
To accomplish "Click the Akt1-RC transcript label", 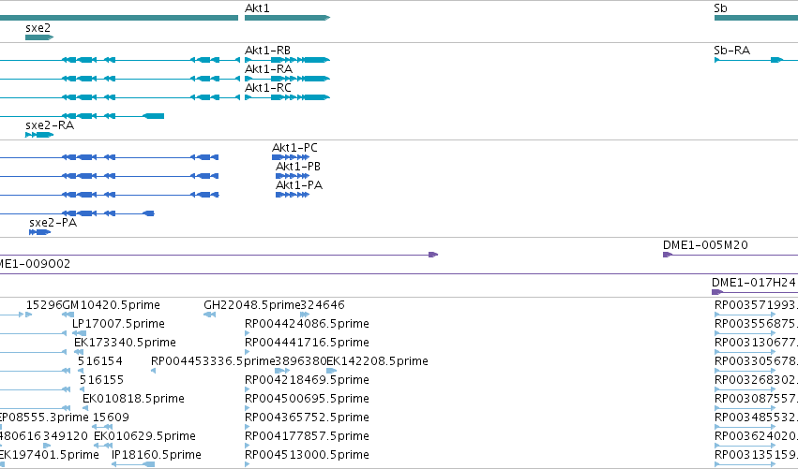I will [x=268, y=88].
